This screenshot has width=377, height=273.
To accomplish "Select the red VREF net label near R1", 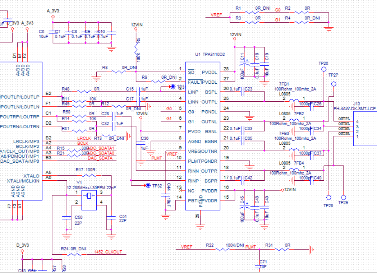I will [x=216, y=15].
